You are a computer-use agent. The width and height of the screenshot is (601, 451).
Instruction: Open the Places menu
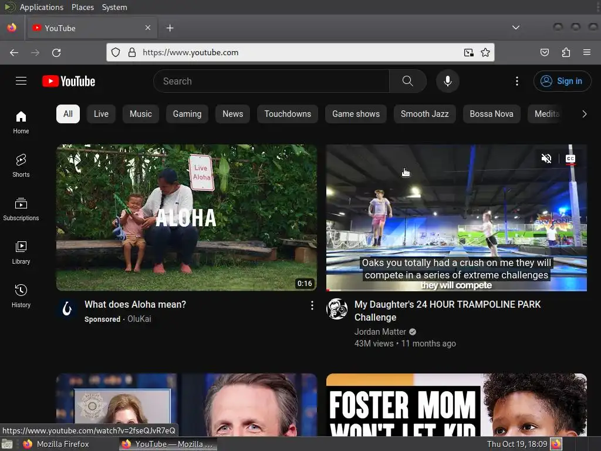point(83,7)
